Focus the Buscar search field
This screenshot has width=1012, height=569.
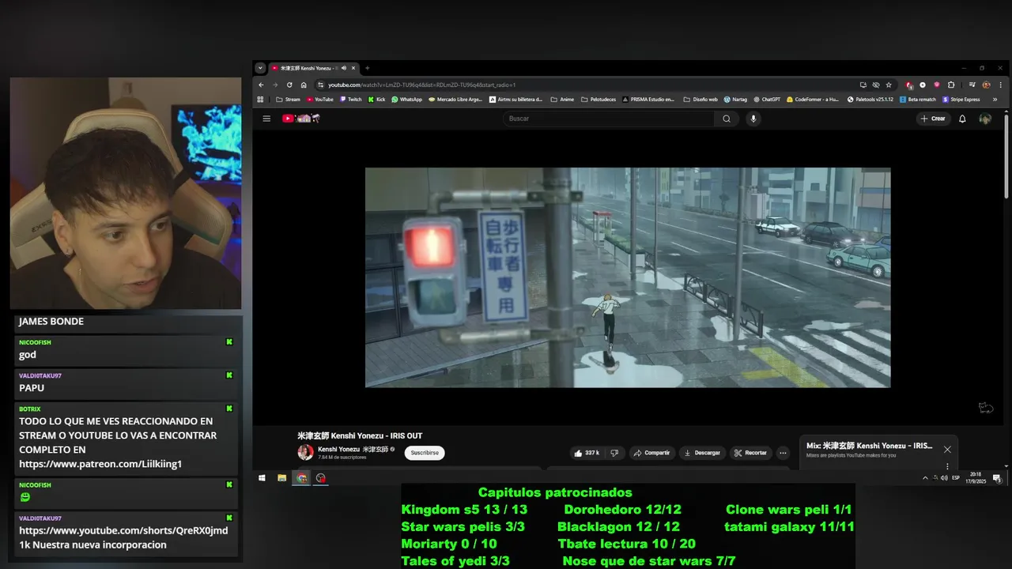[x=609, y=119]
